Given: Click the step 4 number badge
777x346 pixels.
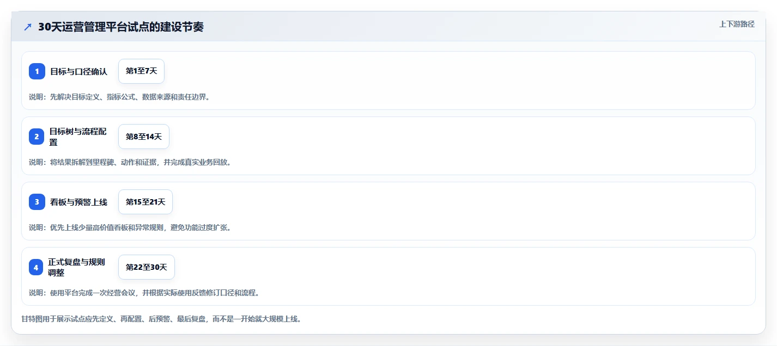Looking at the screenshot, I should 36,267.
